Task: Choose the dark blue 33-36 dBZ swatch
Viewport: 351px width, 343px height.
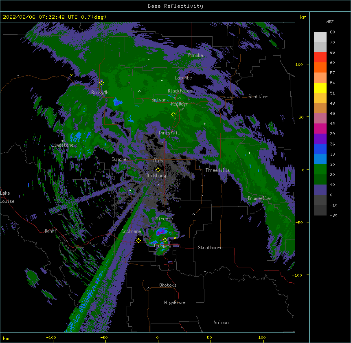Action: point(320,149)
